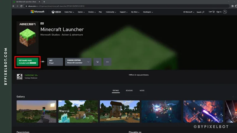Image resolution: width=237 pixels, height=133 pixels.
Task: Click the Minecraft Launcher title heading
Action: [x=62, y=29]
